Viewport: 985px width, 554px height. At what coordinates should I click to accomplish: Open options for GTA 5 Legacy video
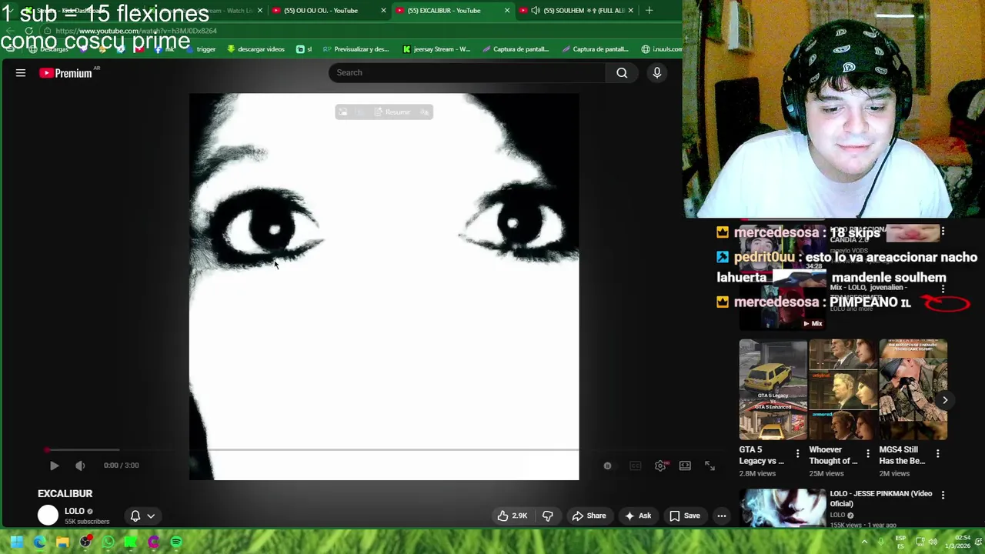pyautogui.click(x=797, y=454)
